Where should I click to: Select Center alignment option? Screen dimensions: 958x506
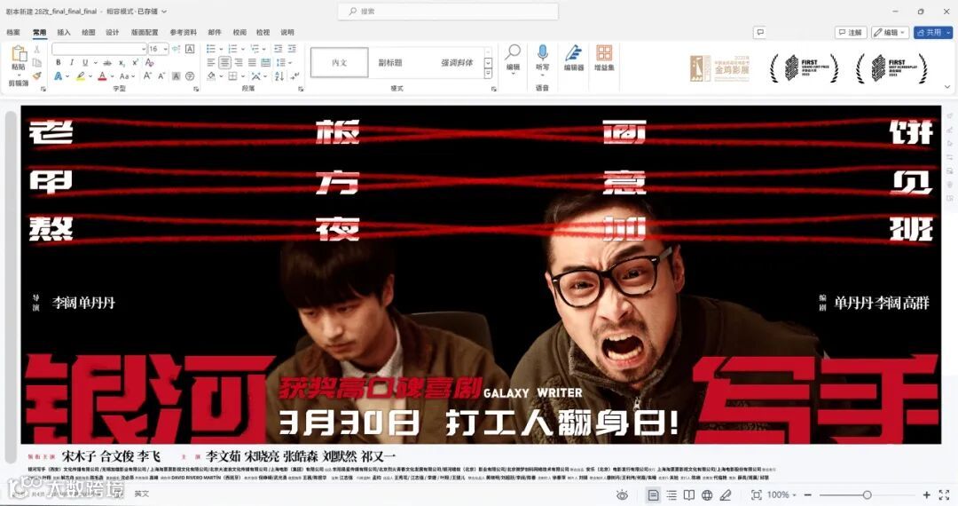pos(224,62)
